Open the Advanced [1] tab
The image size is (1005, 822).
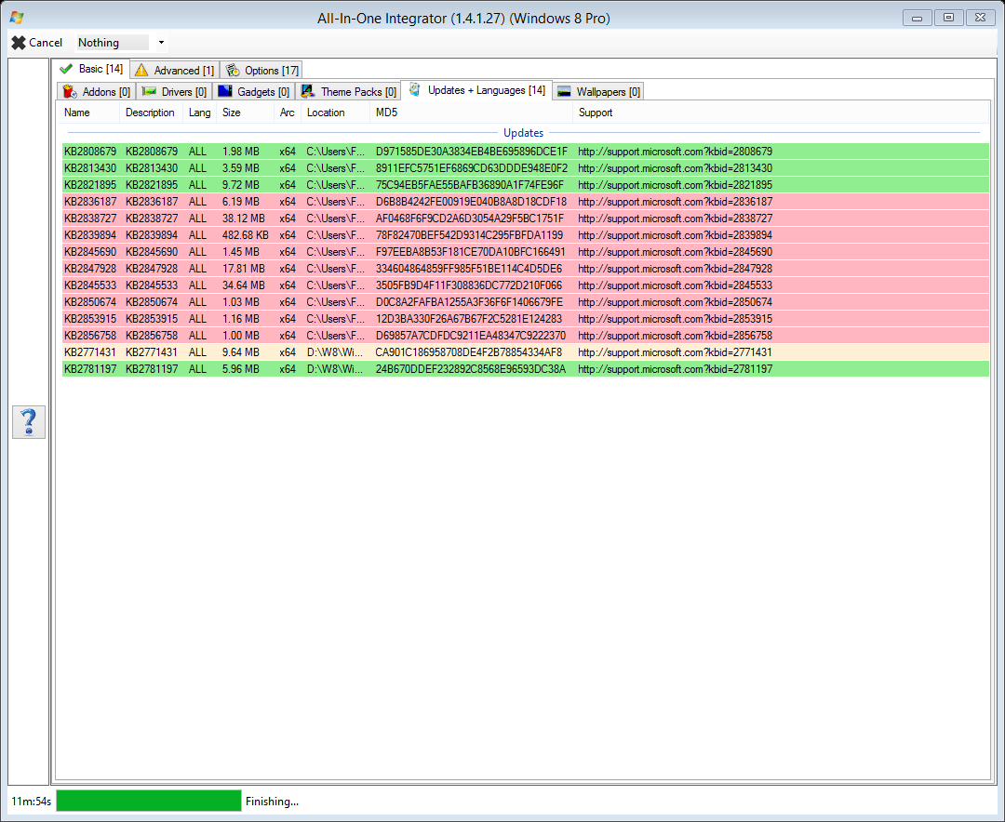pyautogui.click(x=175, y=70)
